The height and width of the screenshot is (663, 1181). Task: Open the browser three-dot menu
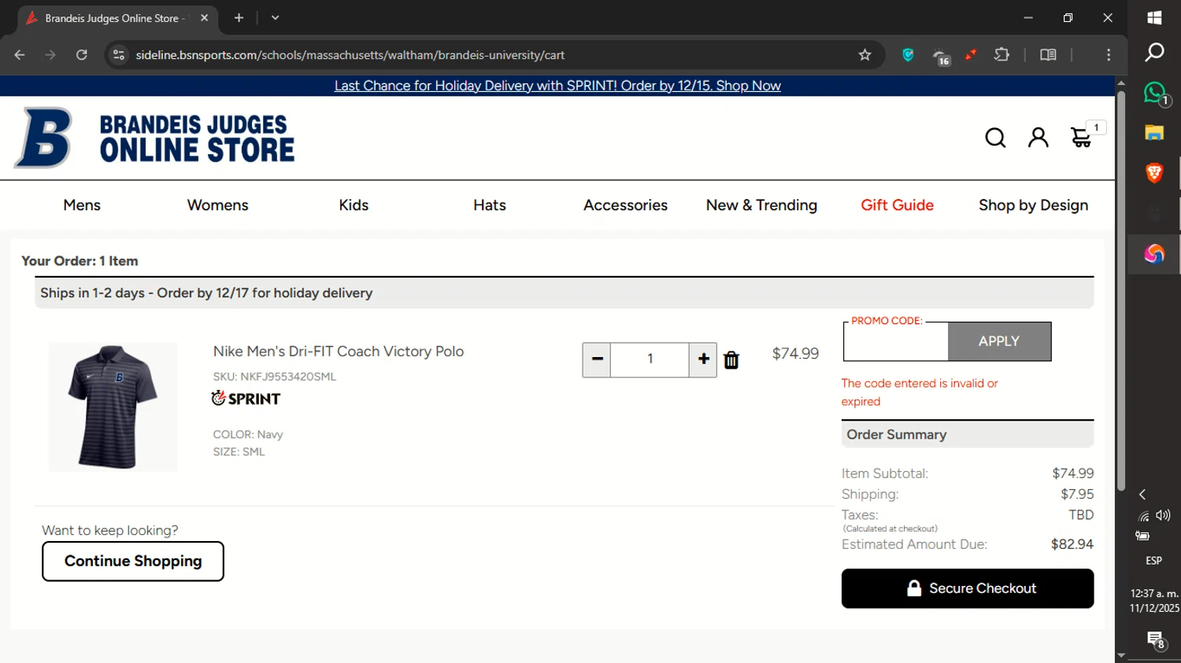coord(1109,55)
